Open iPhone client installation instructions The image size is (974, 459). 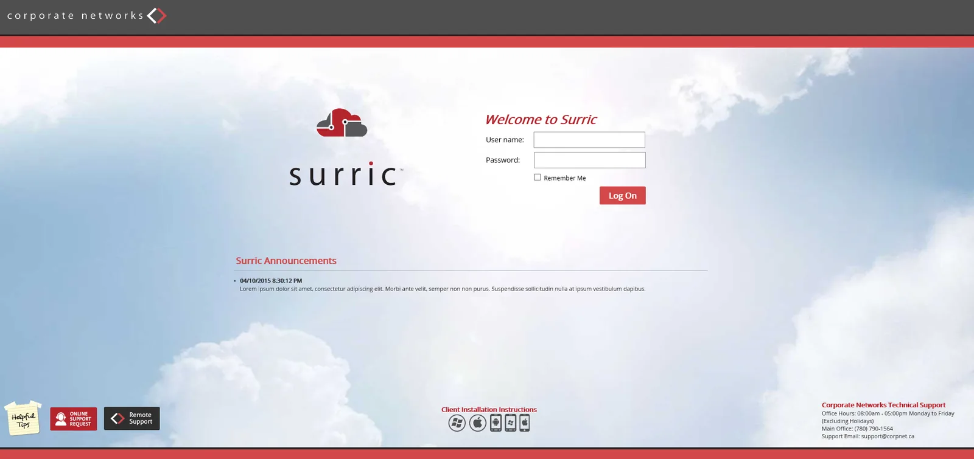coord(525,423)
